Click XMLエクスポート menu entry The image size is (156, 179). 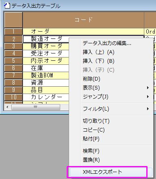pyautogui.click(x=111, y=172)
